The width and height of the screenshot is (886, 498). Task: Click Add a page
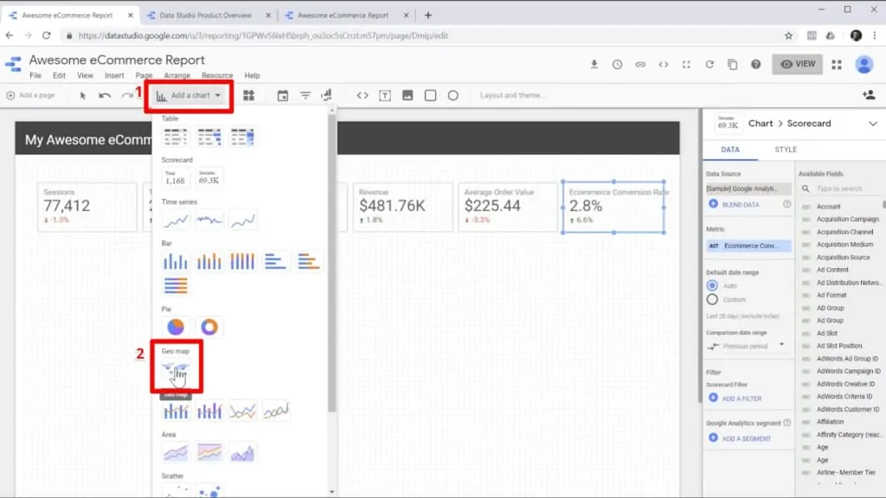tap(30, 95)
